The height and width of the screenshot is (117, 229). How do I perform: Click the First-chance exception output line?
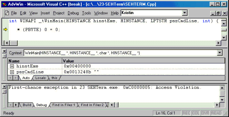point(105,88)
